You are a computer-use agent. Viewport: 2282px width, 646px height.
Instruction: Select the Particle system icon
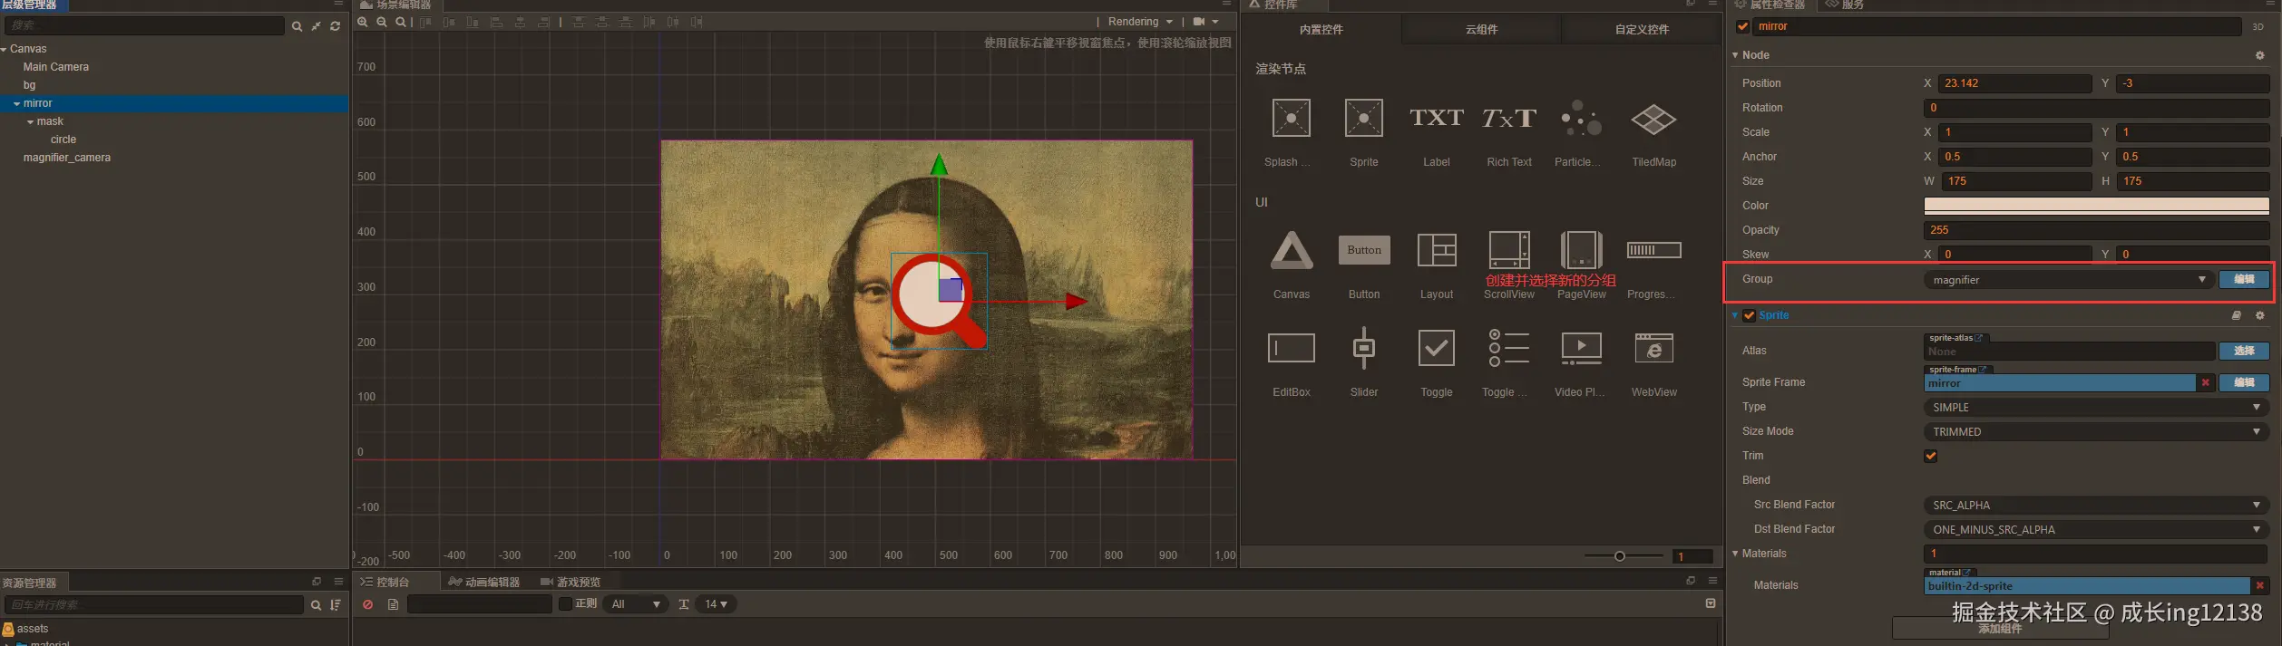tap(1581, 119)
